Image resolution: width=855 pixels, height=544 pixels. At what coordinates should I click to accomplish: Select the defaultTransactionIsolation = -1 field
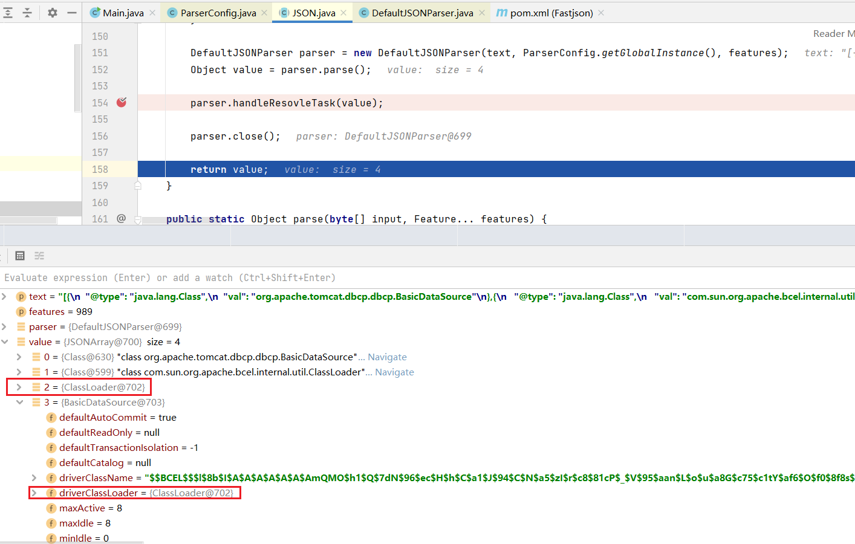pos(128,447)
